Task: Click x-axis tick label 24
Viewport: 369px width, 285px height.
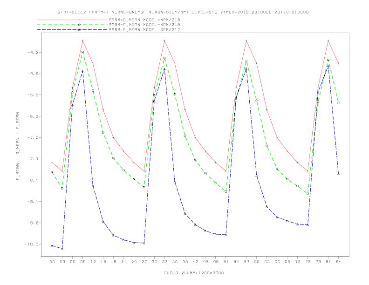Action: coord(134,262)
